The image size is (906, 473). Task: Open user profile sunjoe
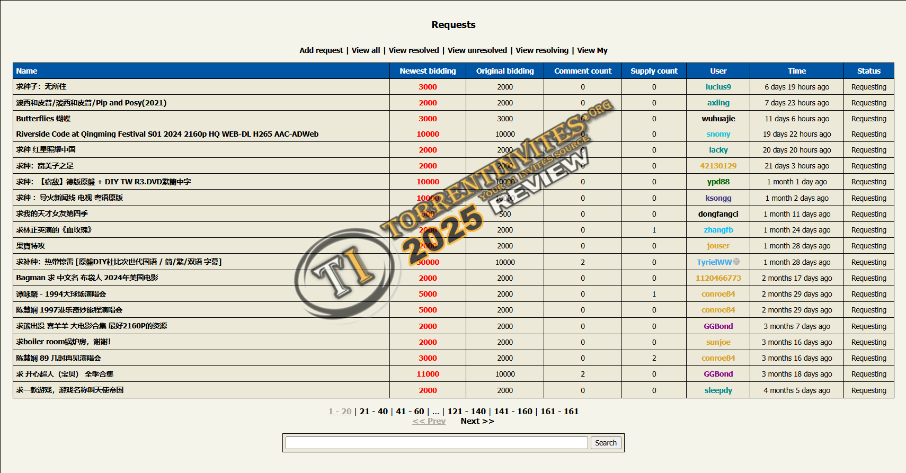(718, 342)
